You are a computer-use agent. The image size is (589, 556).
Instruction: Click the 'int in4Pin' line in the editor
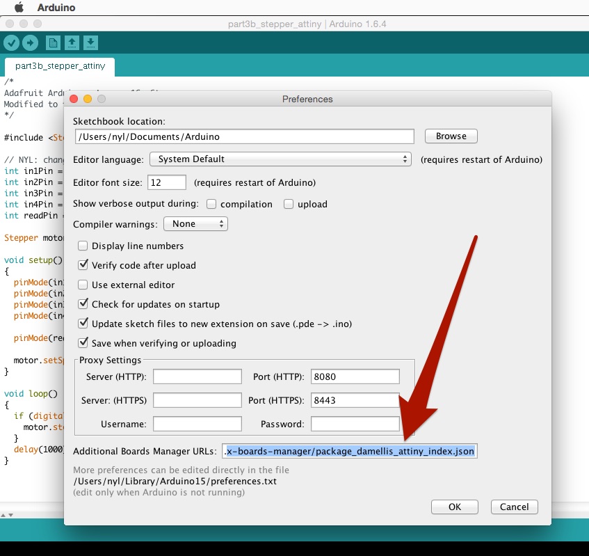(x=34, y=205)
